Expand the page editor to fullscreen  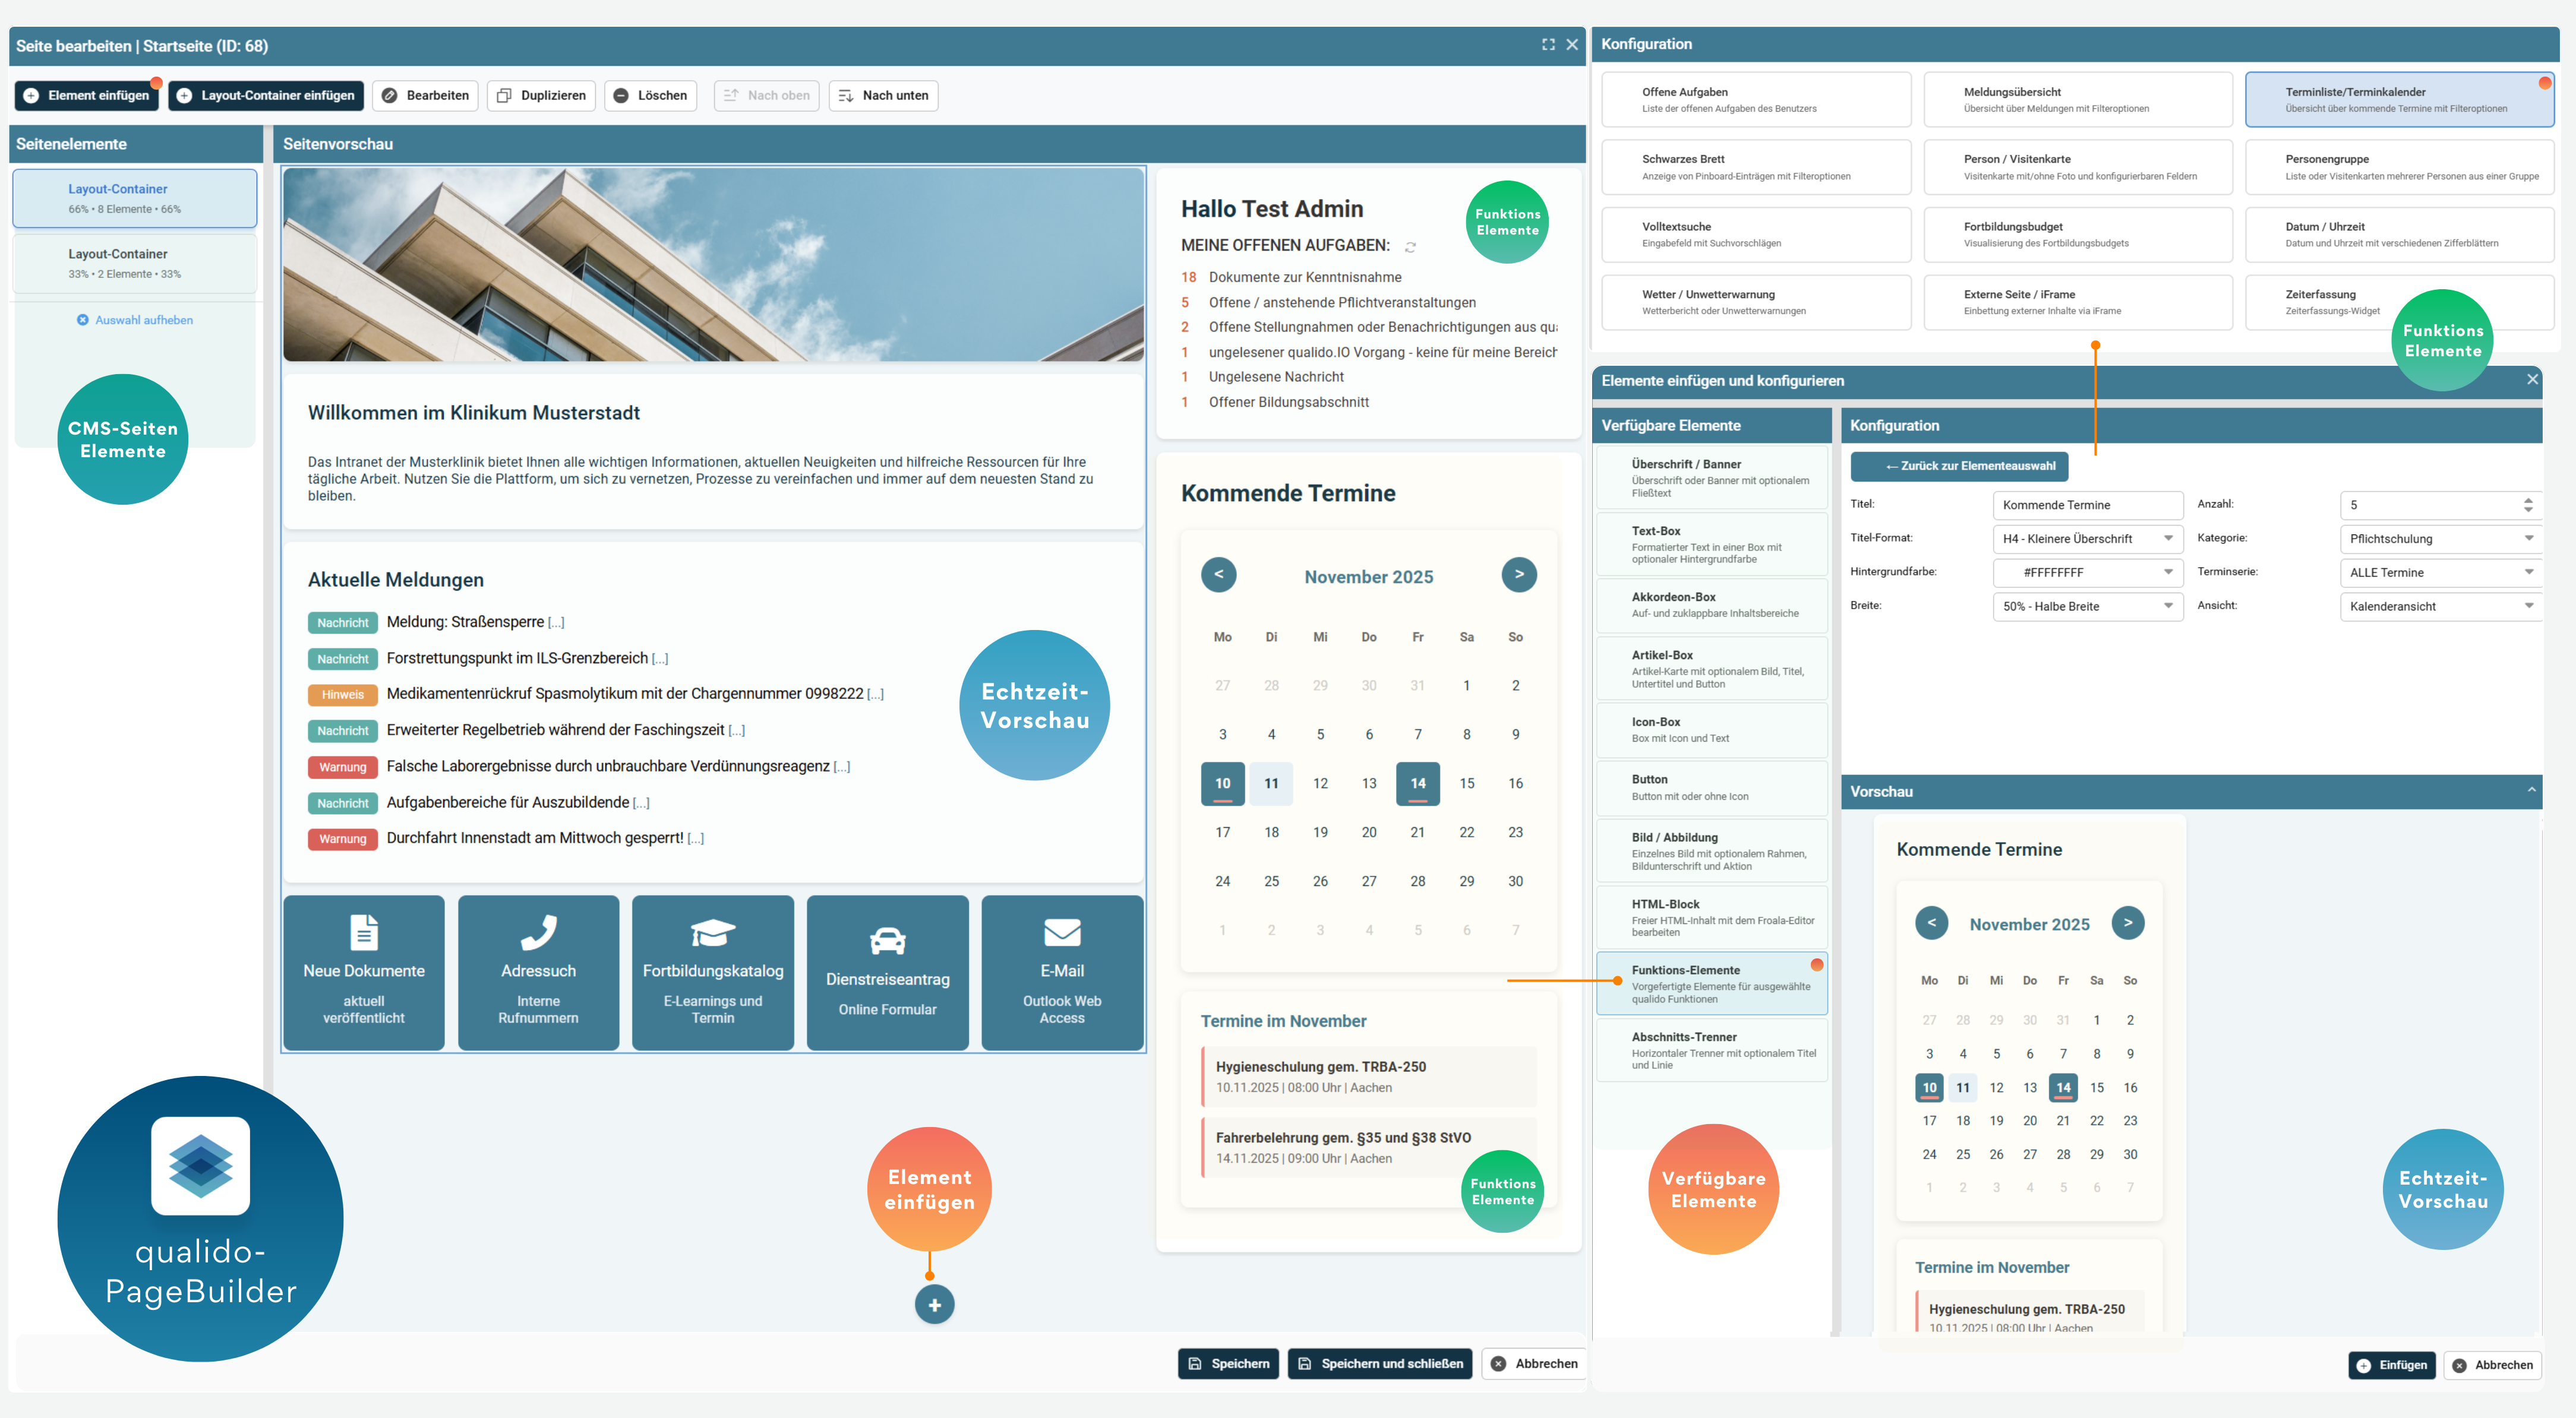(x=1548, y=45)
